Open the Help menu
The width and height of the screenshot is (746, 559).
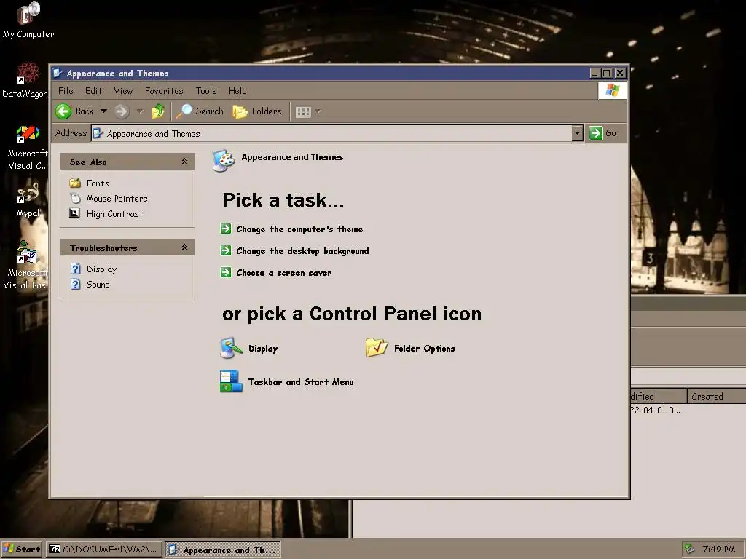(x=237, y=91)
